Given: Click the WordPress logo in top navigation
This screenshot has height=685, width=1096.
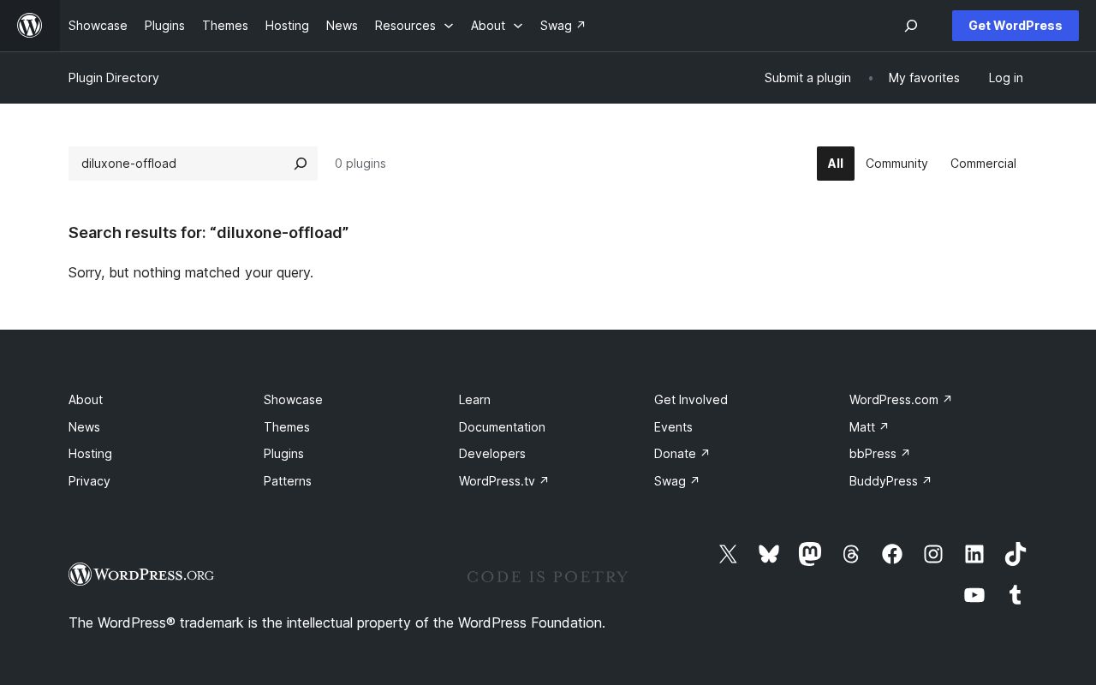Looking at the screenshot, I should click(30, 26).
